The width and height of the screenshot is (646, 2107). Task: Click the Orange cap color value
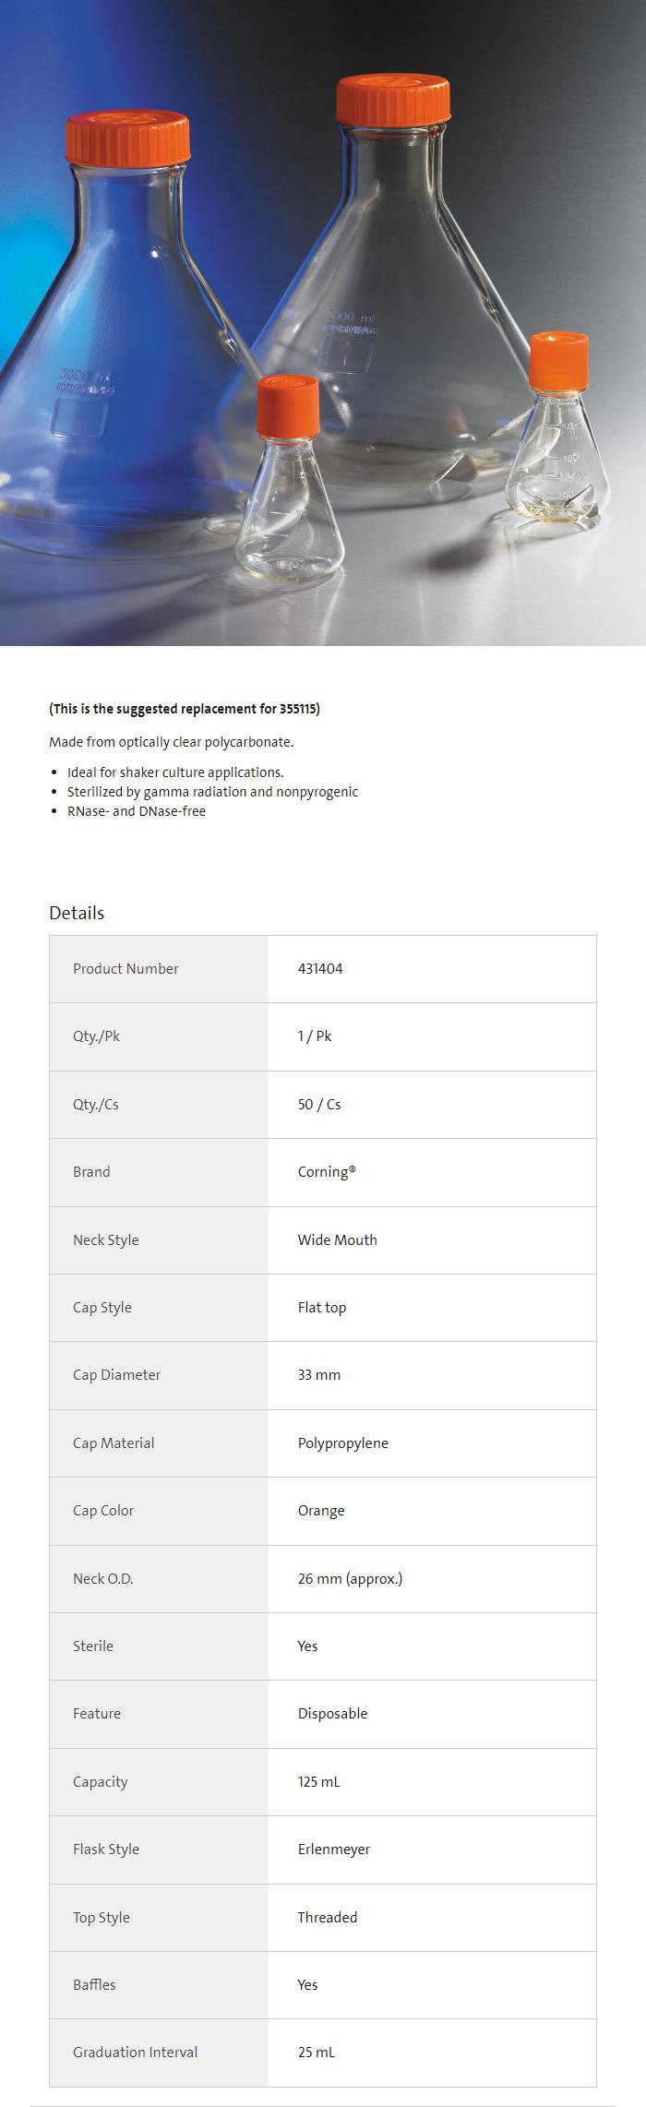321,1510
